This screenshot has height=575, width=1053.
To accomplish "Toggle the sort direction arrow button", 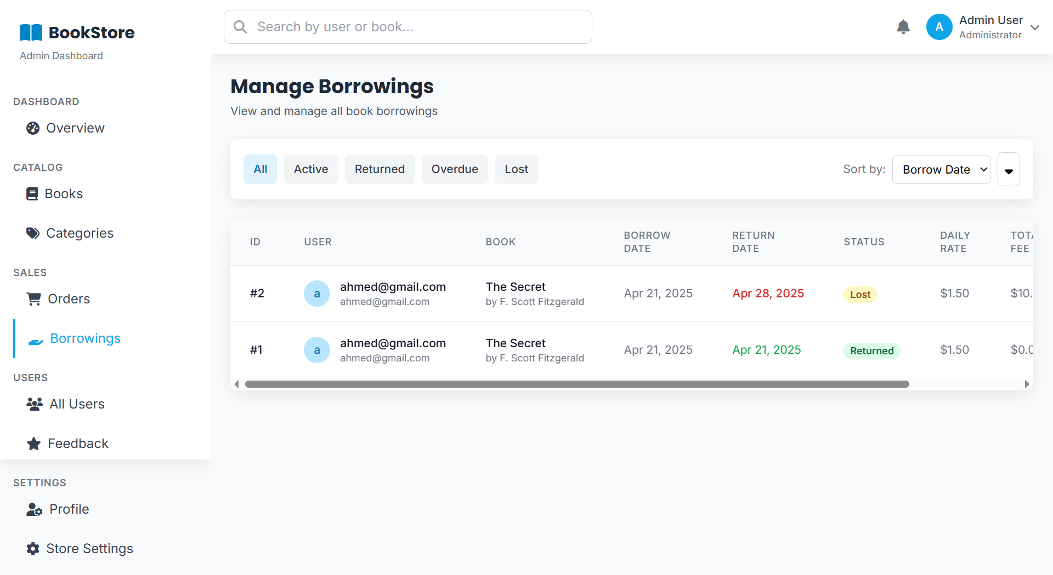I will pos(1008,170).
